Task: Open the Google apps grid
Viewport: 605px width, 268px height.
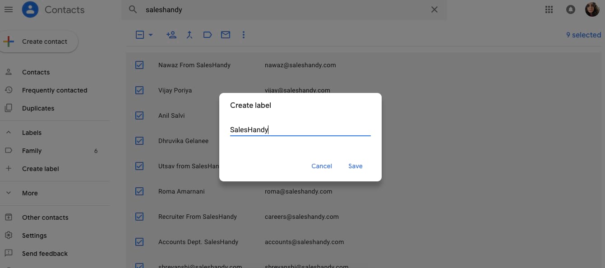Action: coord(549,9)
